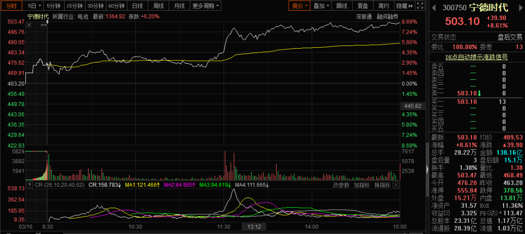
Task: Open the 叠加 overlay dropdown
Action: [321, 6]
